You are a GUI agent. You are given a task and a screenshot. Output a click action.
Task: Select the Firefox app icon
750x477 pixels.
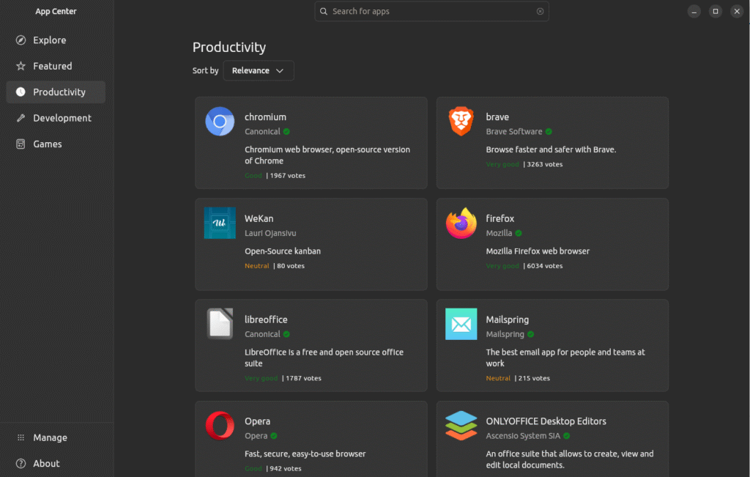coord(461,223)
